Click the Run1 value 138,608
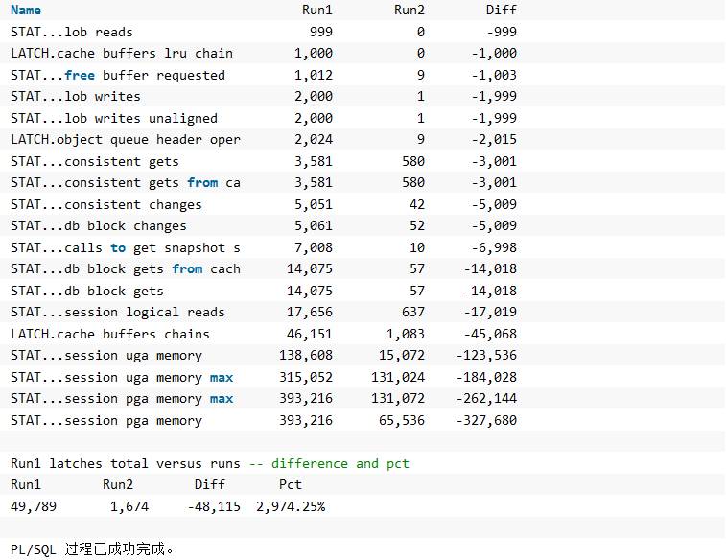This screenshot has height=560, width=726. [x=306, y=356]
